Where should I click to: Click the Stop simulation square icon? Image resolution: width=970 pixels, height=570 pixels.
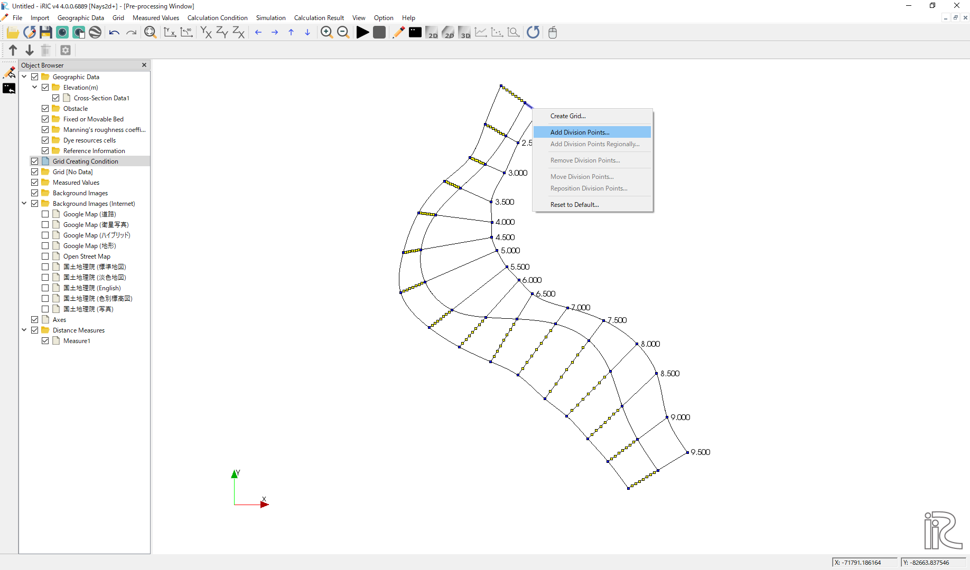point(379,33)
